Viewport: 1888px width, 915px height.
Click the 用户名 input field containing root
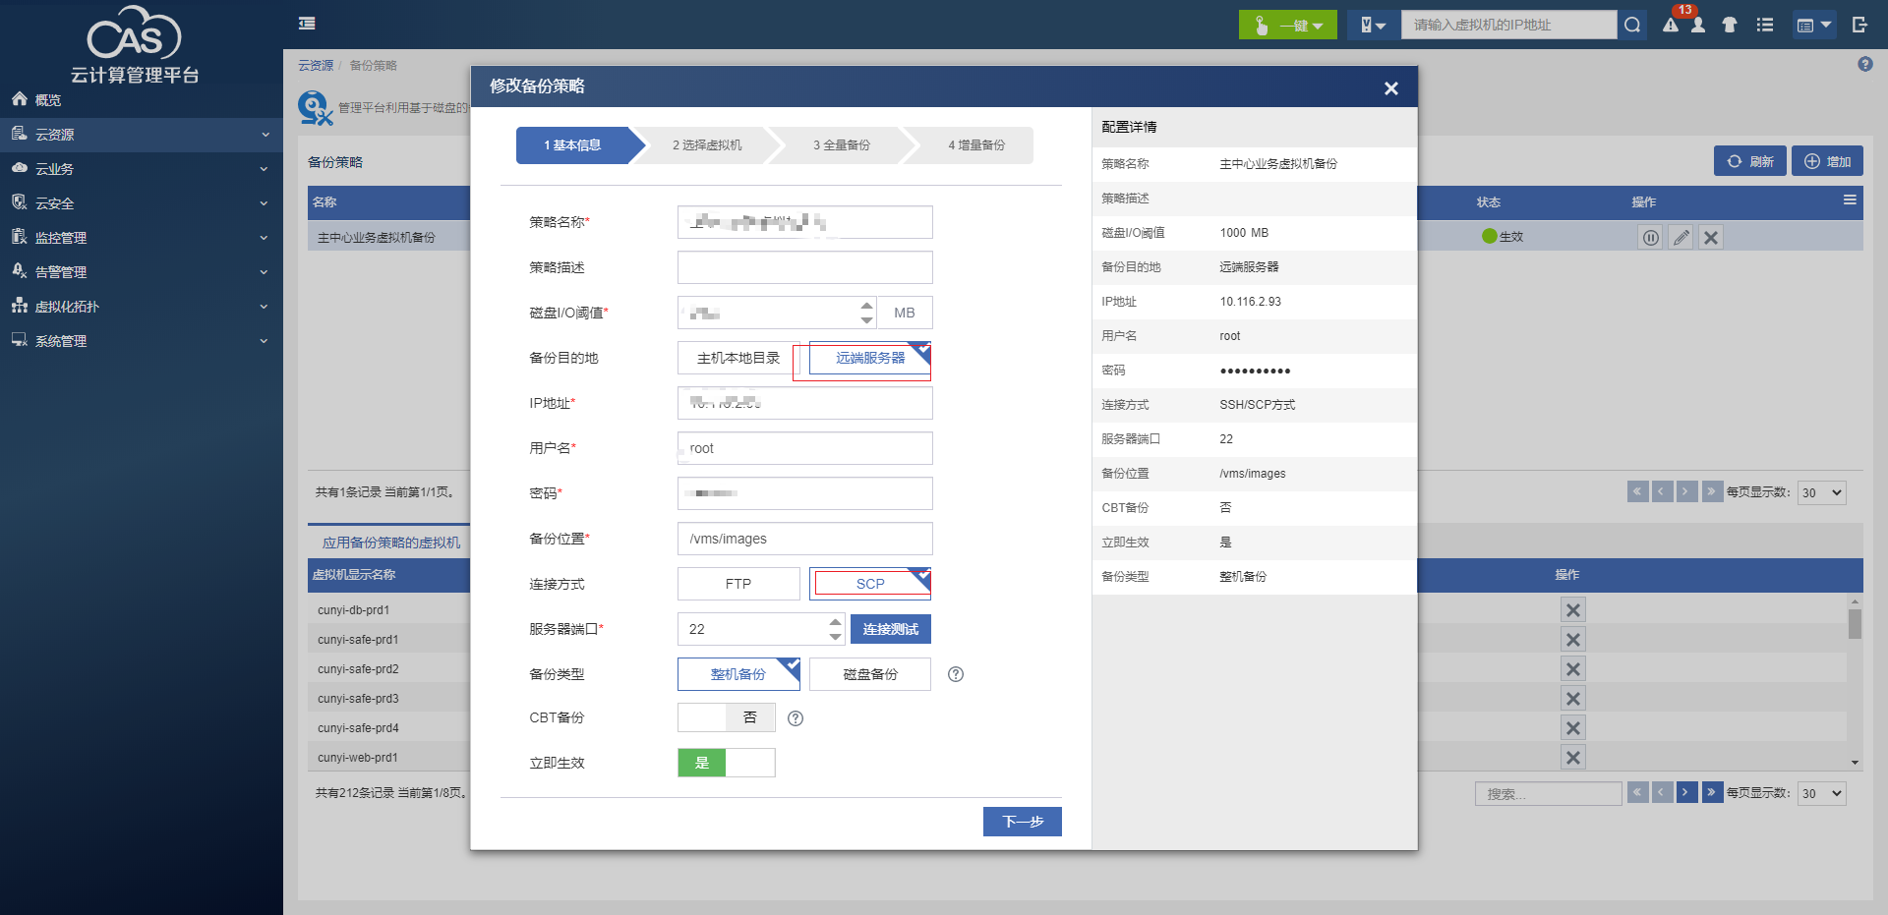point(804,448)
